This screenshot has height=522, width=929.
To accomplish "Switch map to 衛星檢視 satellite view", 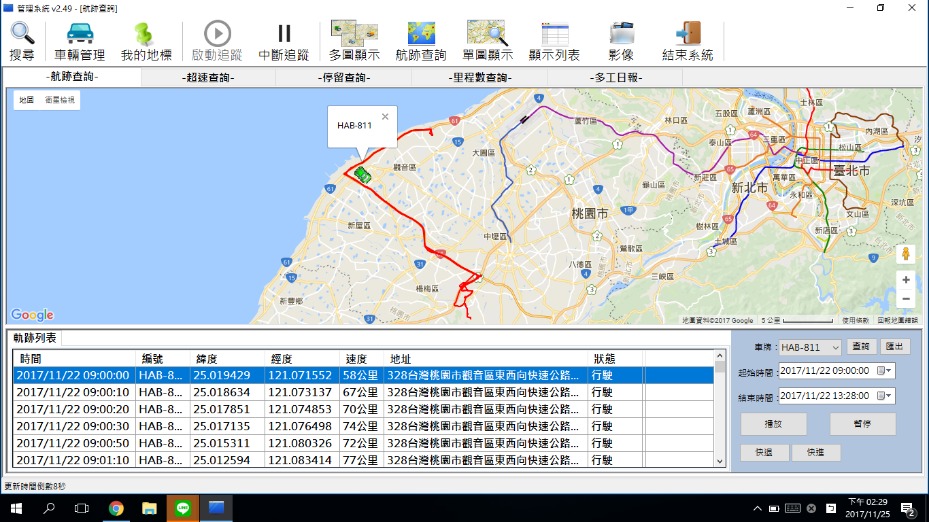I will (x=60, y=100).
